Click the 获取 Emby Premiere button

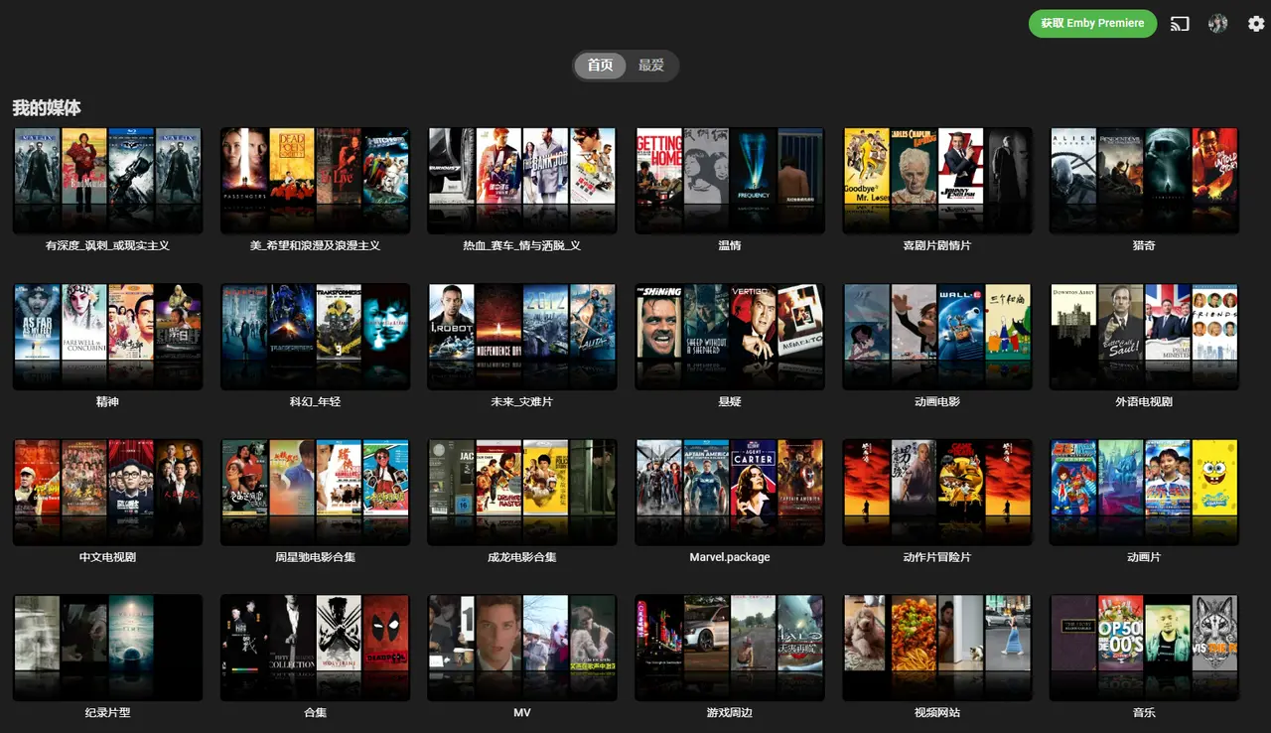click(x=1092, y=24)
